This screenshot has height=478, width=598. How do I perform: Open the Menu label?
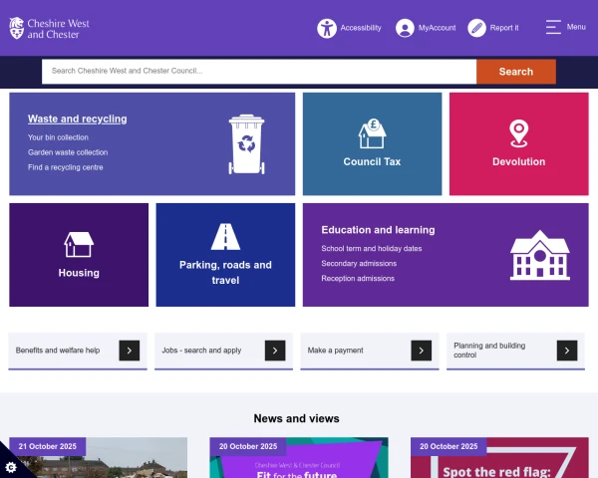(x=576, y=27)
